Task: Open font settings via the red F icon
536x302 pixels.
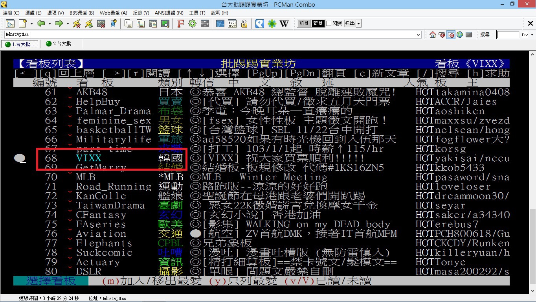Action: pyautogui.click(x=180, y=24)
